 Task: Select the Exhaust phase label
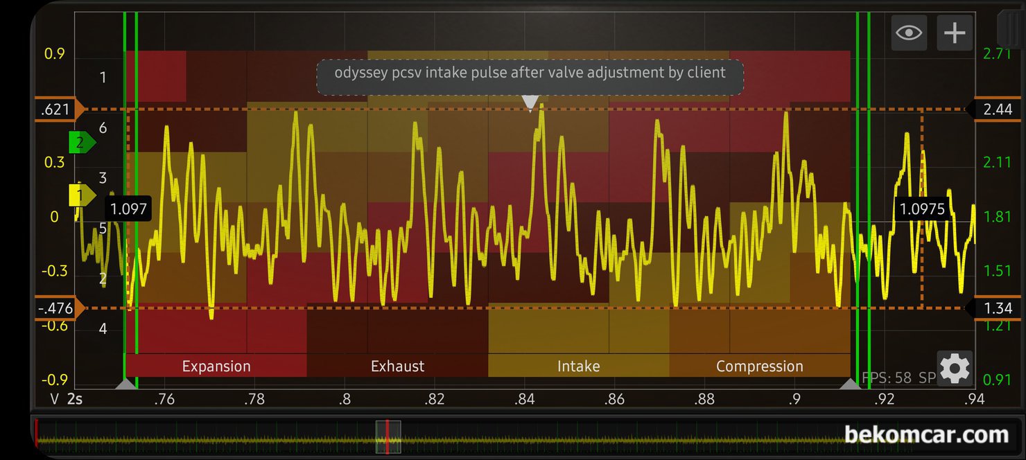click(397, 366)
